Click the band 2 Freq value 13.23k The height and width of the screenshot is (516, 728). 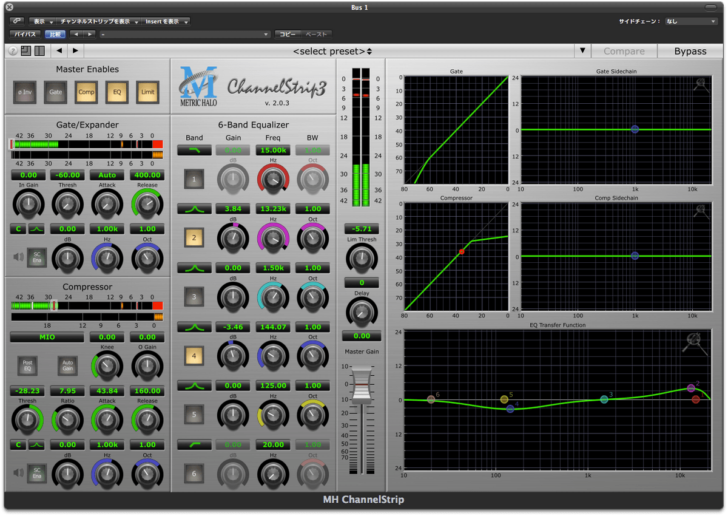point(273,209)
